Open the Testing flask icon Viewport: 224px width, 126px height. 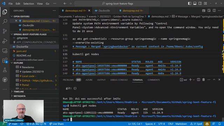pos(5,70)
